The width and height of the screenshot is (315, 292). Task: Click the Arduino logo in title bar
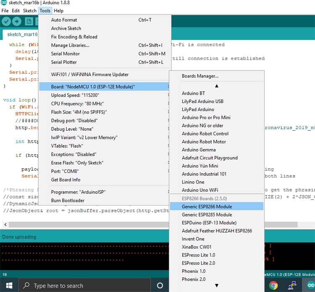click(x=4, y=3)
